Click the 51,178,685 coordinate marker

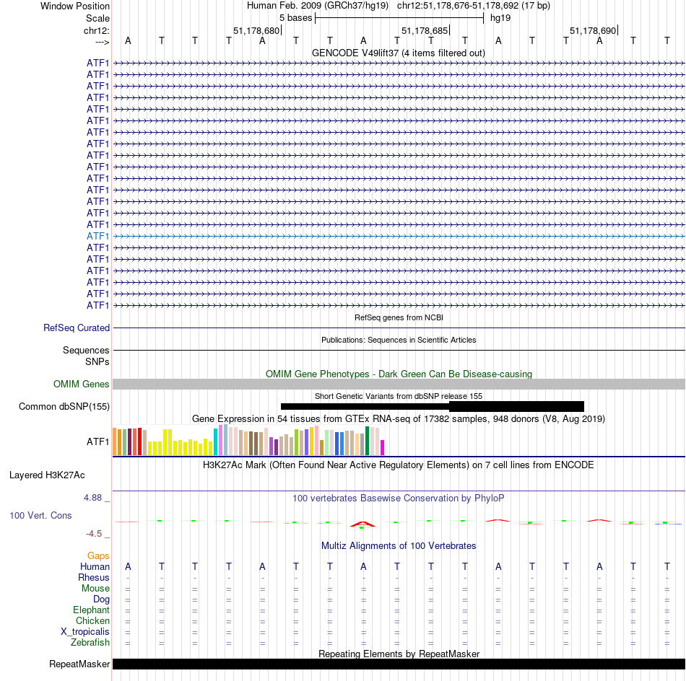(x=425, y=30)
